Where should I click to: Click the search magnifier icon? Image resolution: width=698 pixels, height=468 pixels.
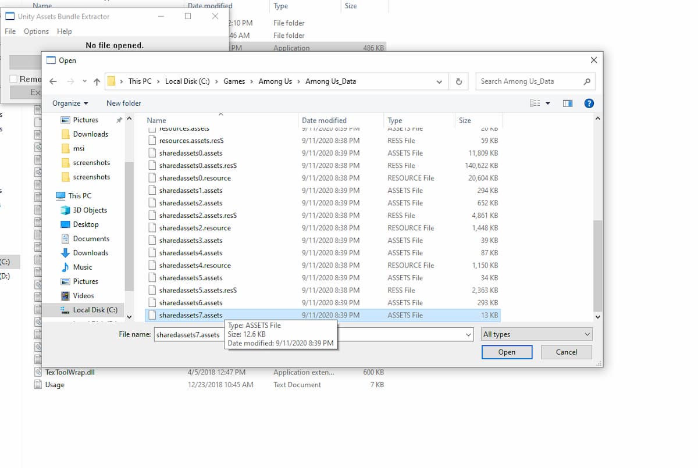click(587, 81)
